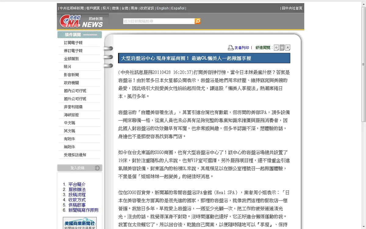Go to 海峽旅遊 sidebar category
This screenshot has width=366, height=229.
[x=71, y=115]
